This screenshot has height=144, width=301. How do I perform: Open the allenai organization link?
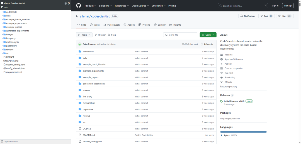84,16
